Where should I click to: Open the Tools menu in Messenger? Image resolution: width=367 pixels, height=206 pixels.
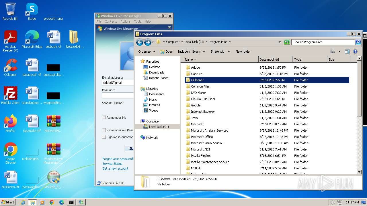tap(138, 21)
